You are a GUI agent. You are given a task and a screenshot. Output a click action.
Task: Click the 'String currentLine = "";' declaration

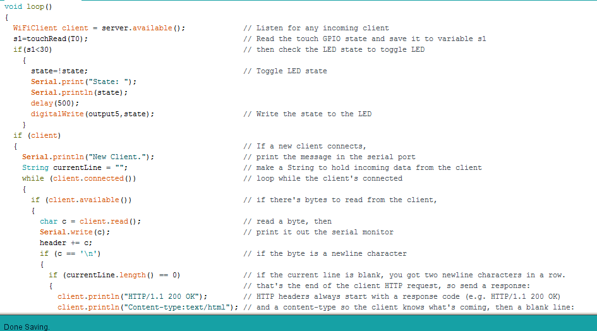pos(75,167)
